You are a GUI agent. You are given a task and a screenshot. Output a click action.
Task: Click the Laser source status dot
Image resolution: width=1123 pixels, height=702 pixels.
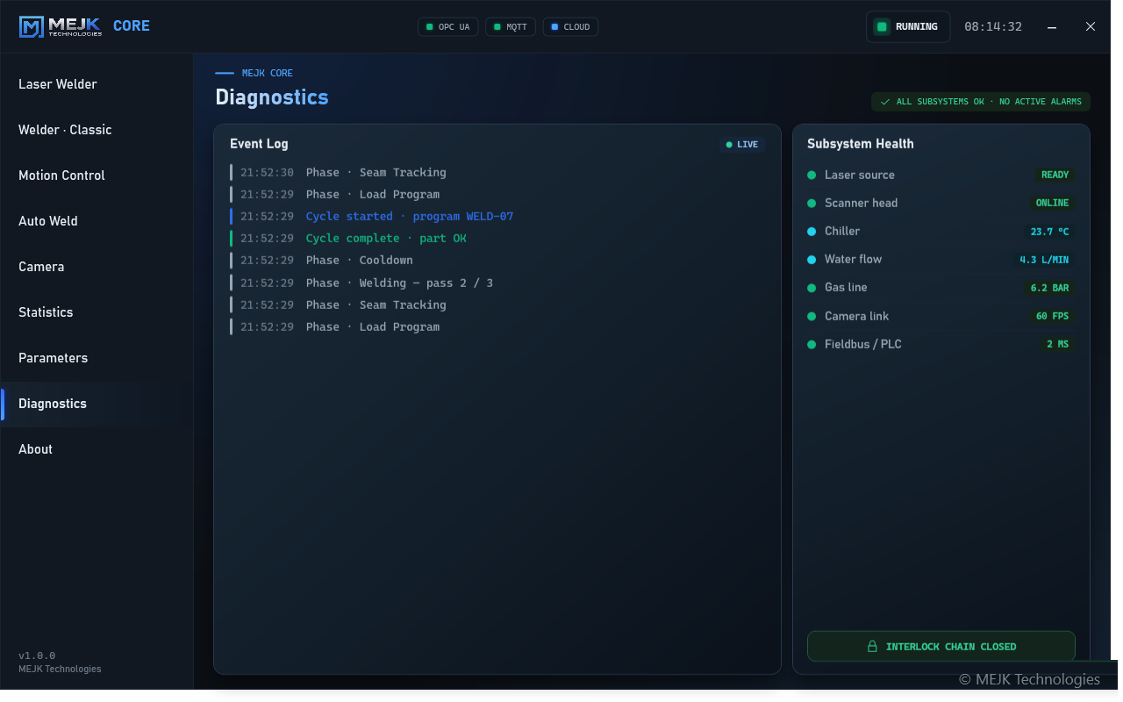[x=812, y=175]
